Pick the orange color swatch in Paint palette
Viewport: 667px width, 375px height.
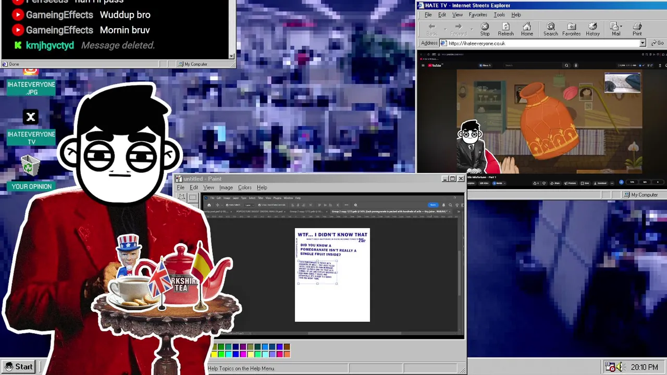point(287,354)
